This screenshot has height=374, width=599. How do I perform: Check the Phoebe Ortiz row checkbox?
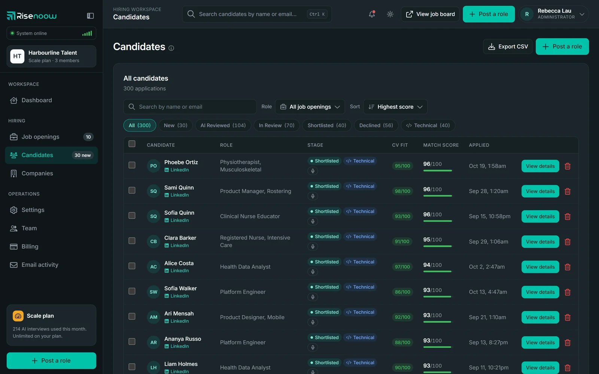132,165
